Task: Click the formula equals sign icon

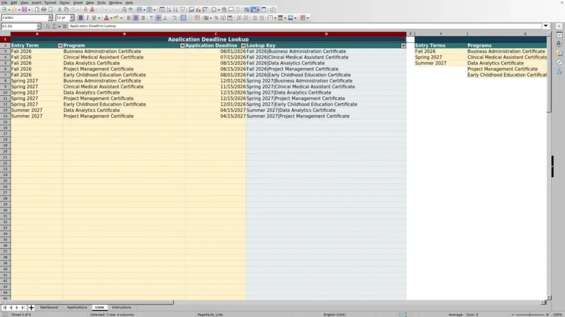Action: click(65, 26)
